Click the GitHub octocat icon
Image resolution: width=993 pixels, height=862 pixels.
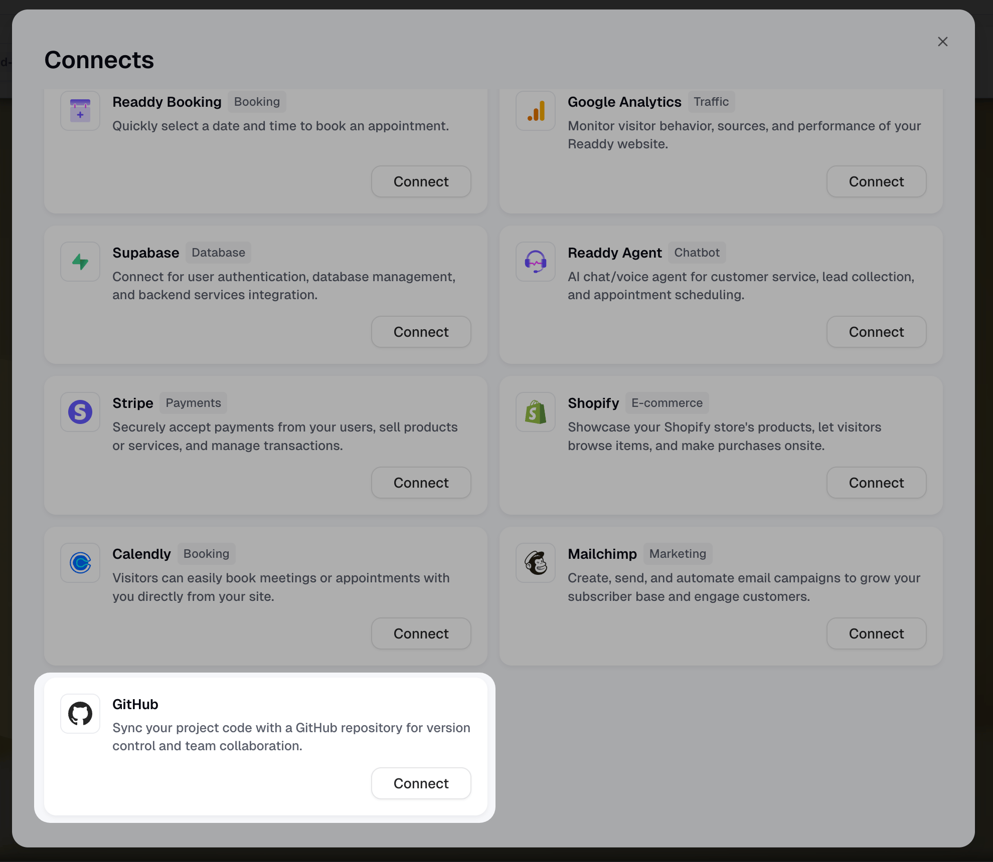click(x=80, y=714)
